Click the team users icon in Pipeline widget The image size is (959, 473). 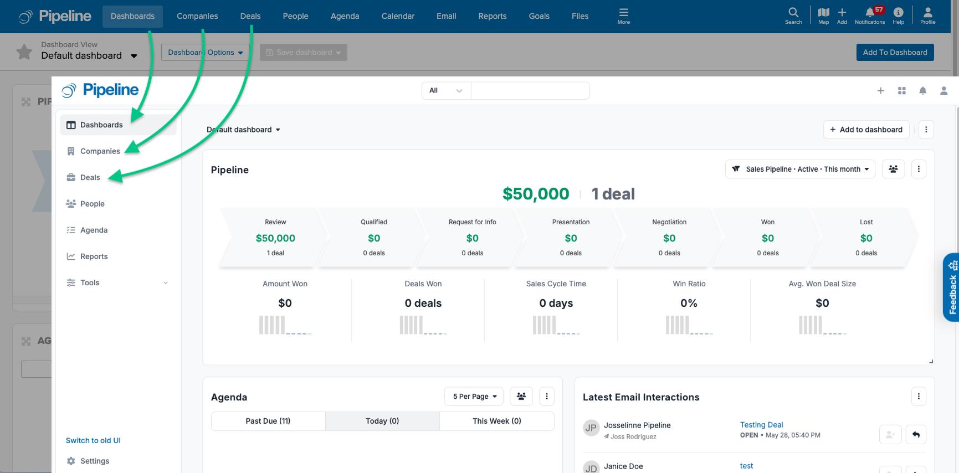(x=893, y=169)
